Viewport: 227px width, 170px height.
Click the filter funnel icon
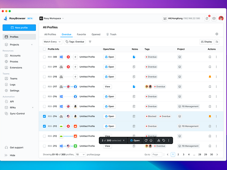(x=90, y=42)
